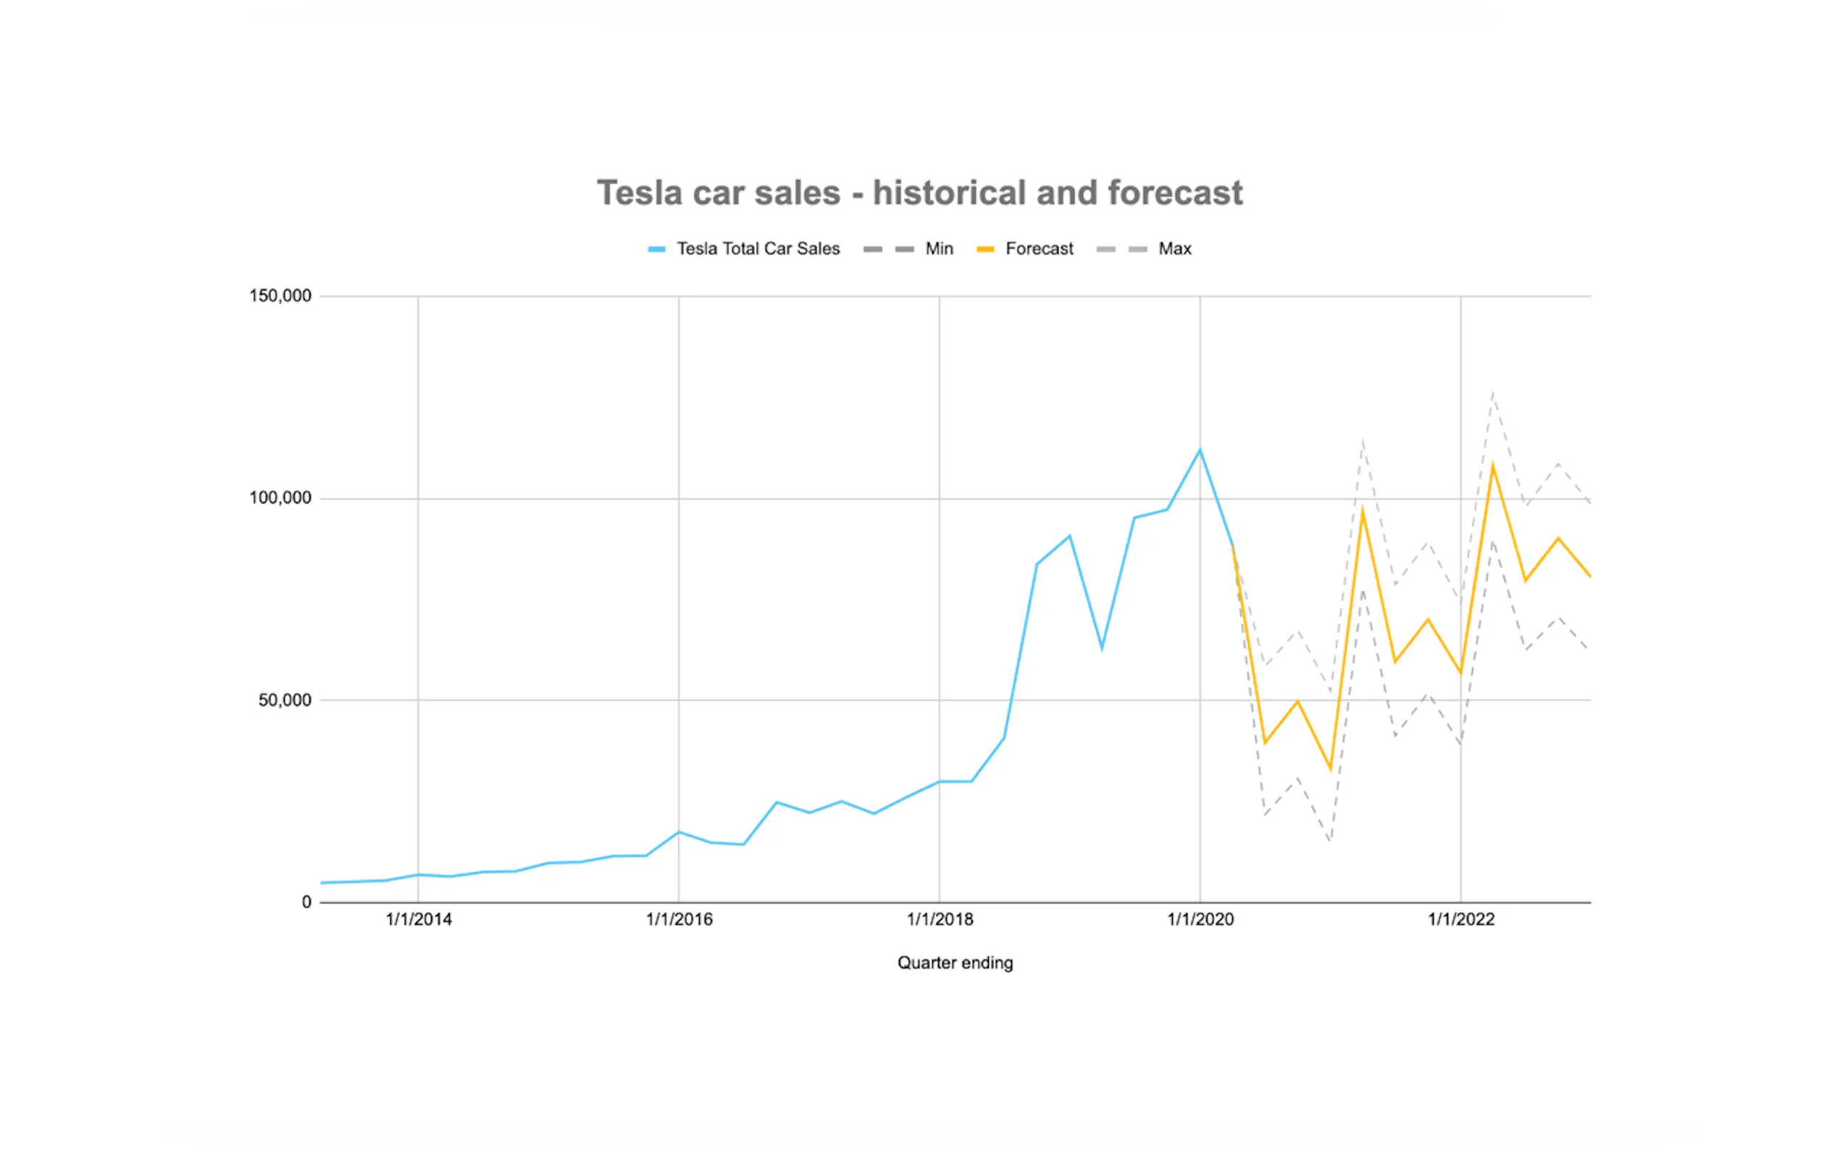Click the dark gray dashed Min legend swatch
1840x1150 pixels.
(888, 249)
